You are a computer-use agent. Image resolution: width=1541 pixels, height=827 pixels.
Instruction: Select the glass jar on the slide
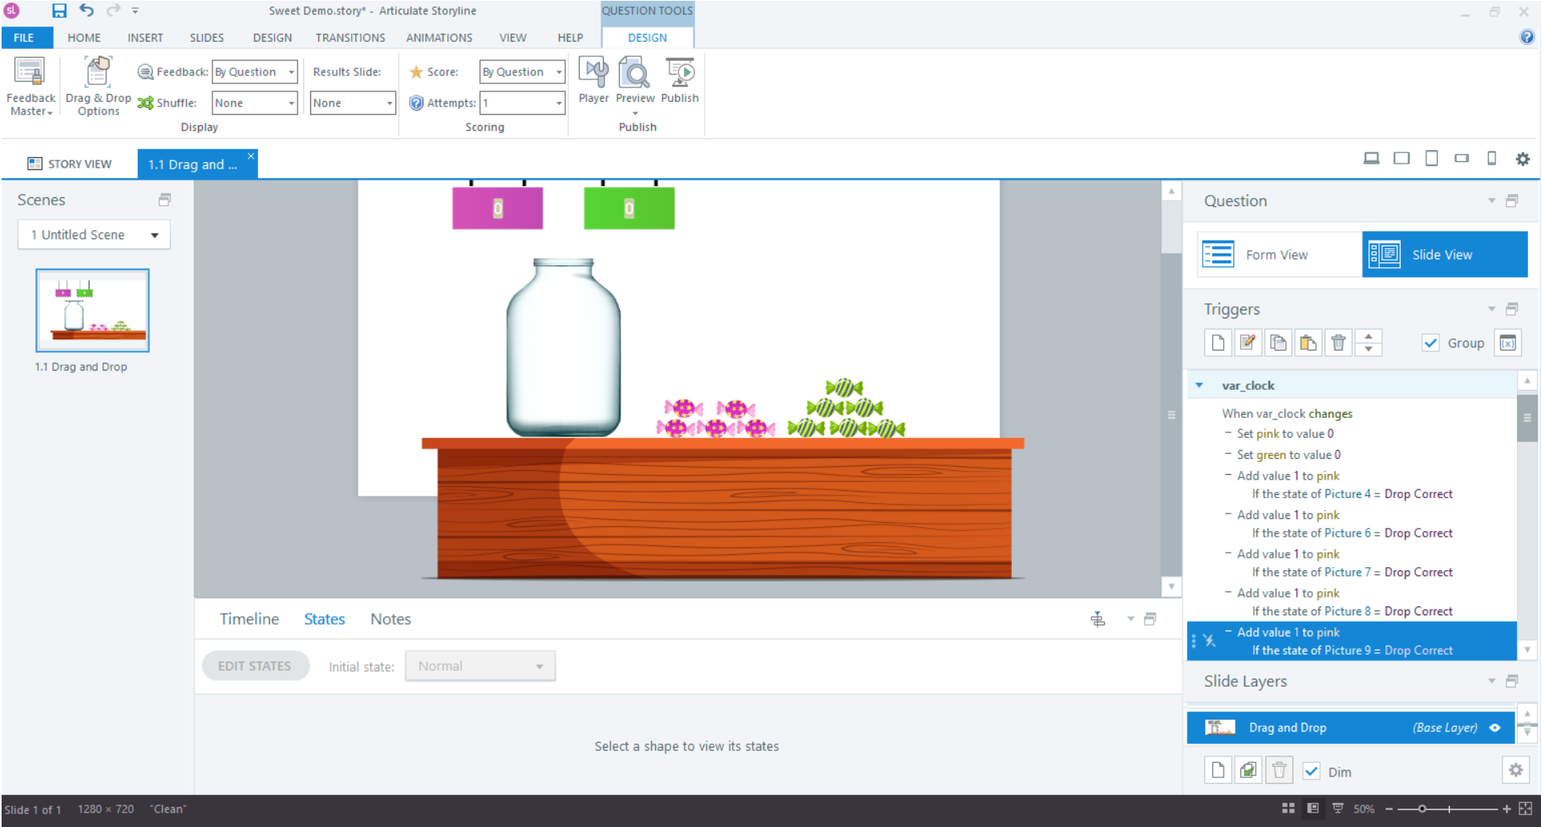(564, 347)
